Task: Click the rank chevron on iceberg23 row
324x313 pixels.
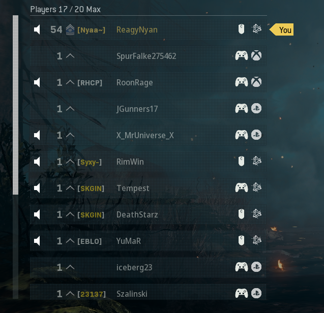Action: tap(70, 267)
